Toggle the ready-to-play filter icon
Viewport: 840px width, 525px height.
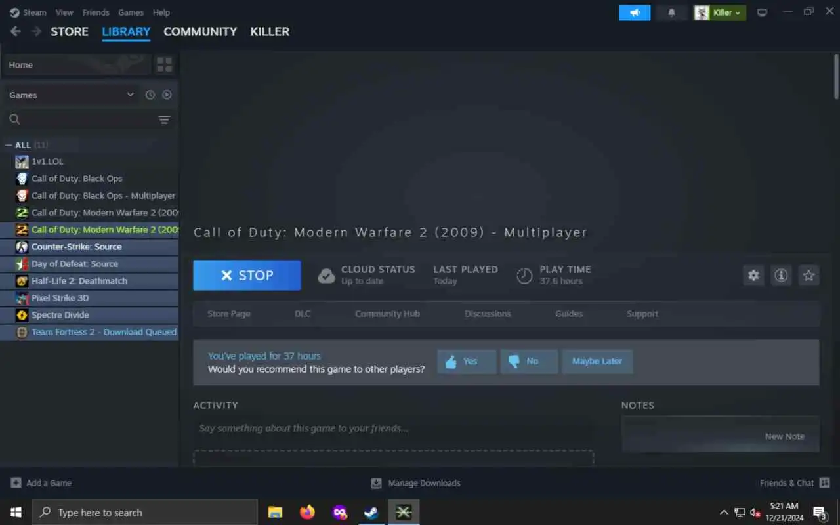point(167,95)
